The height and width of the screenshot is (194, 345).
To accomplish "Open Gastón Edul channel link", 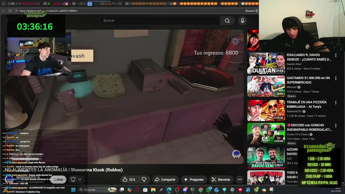I will coord(294,64).
